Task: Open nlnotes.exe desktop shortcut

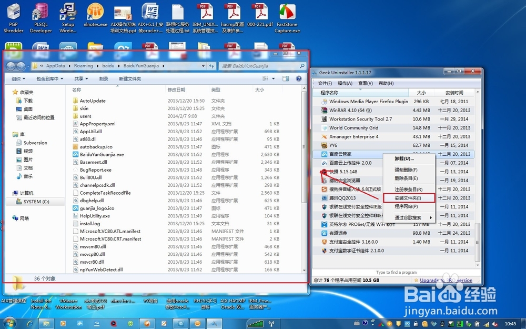Action: 95,15
